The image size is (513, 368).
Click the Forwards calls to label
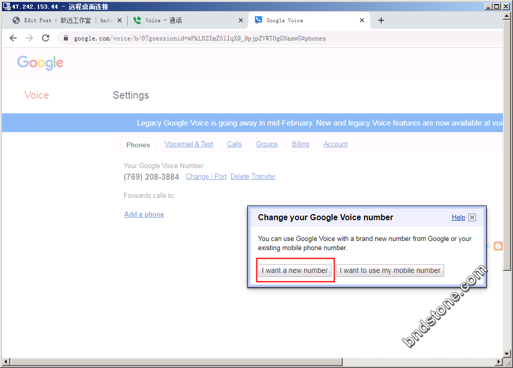(149, 196)
